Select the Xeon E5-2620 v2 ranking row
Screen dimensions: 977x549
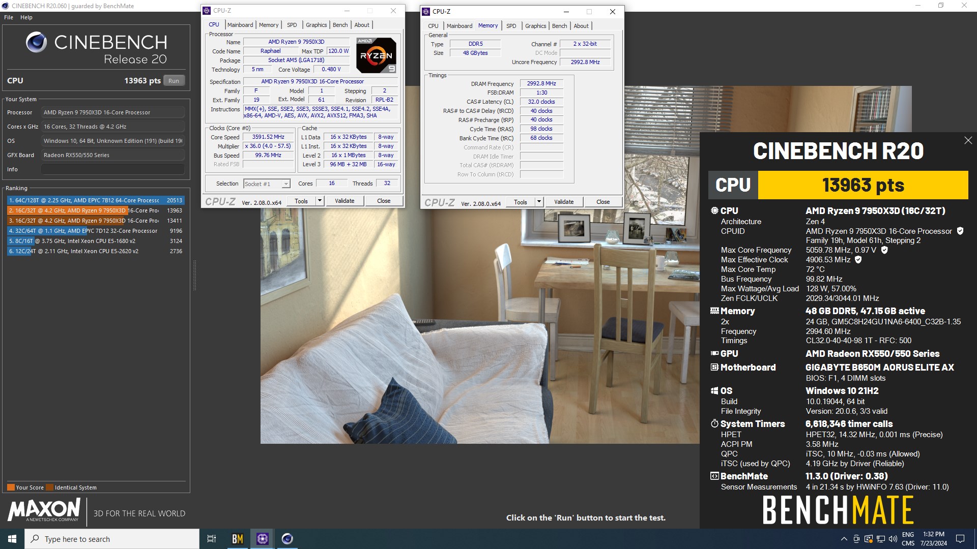(95, 251)
